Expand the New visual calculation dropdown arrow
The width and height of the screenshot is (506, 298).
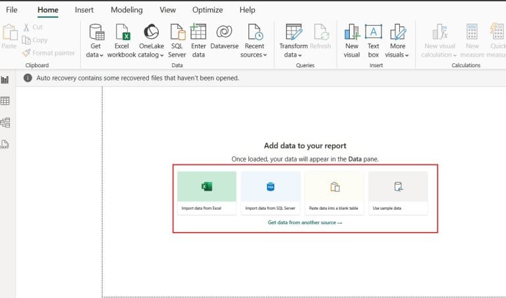click(455, 55)
